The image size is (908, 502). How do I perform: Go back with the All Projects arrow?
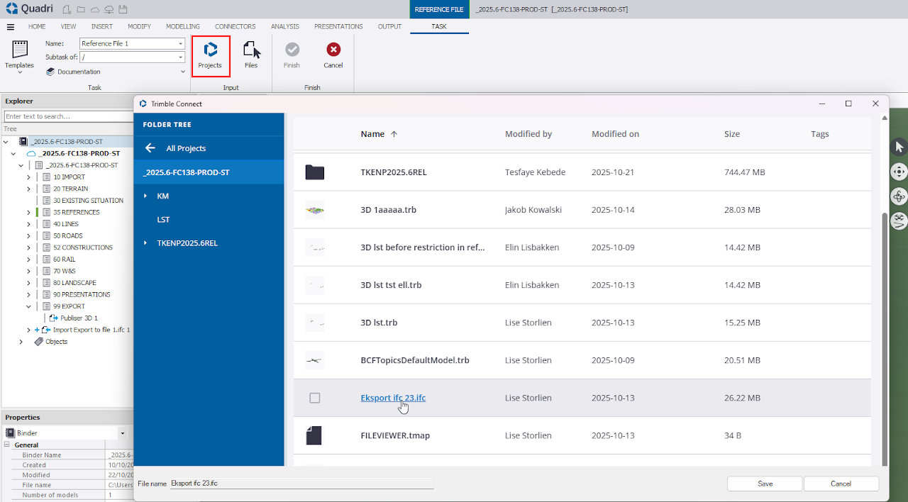click(x=150, y=148)
